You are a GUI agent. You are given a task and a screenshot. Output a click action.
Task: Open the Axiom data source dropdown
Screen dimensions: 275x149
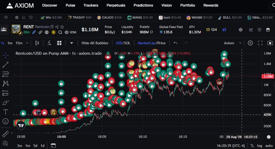[x=233, y=43]
